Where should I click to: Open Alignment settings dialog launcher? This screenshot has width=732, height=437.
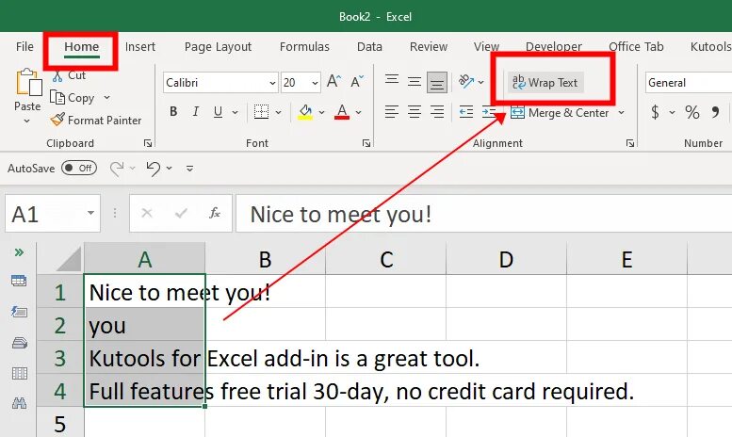630,143
